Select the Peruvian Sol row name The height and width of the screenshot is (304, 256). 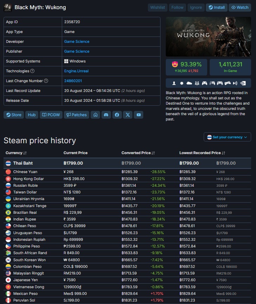pyautogui.click(x=24, y=300)
